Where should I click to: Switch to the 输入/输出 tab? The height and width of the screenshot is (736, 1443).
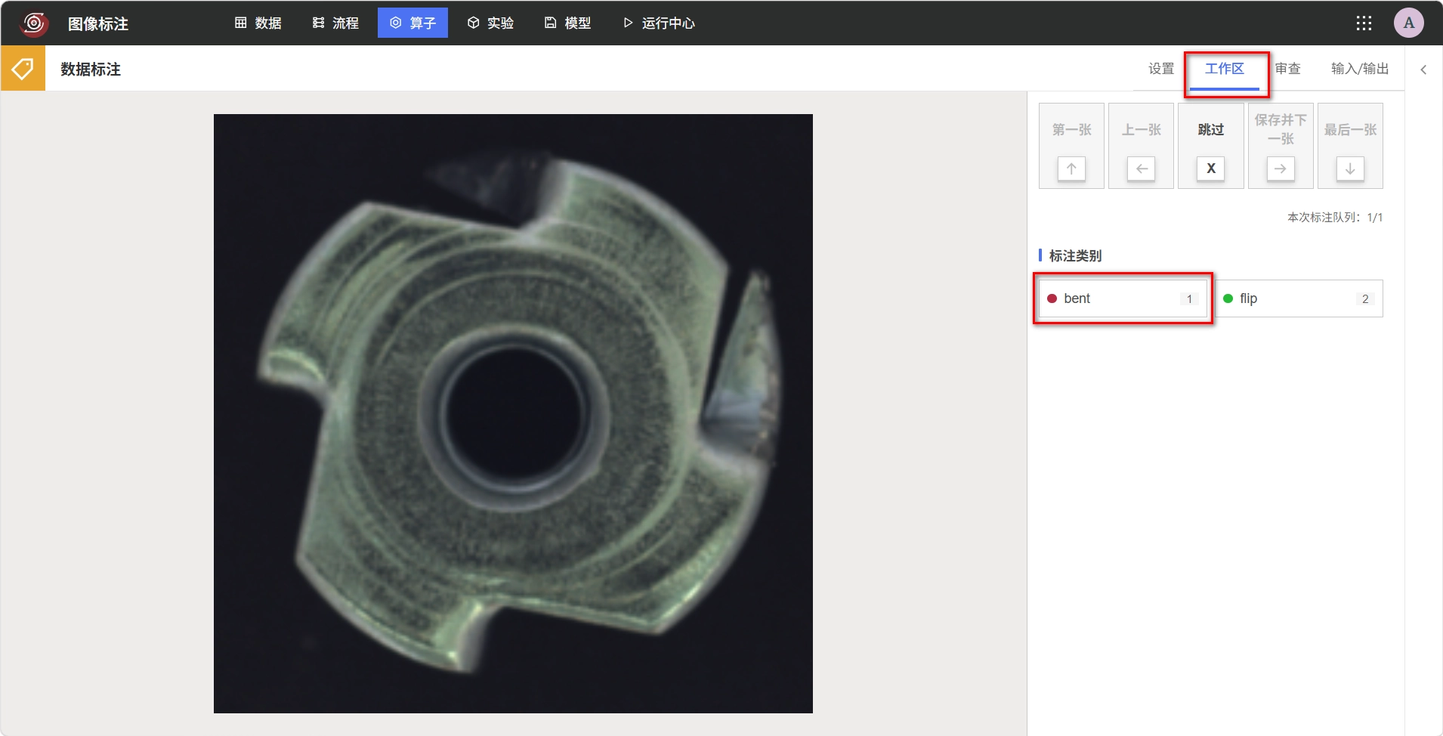pos(1360,69)
